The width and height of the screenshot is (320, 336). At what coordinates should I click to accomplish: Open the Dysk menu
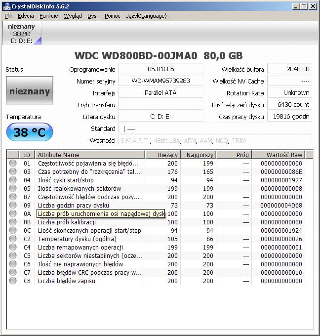coord(93,16)
